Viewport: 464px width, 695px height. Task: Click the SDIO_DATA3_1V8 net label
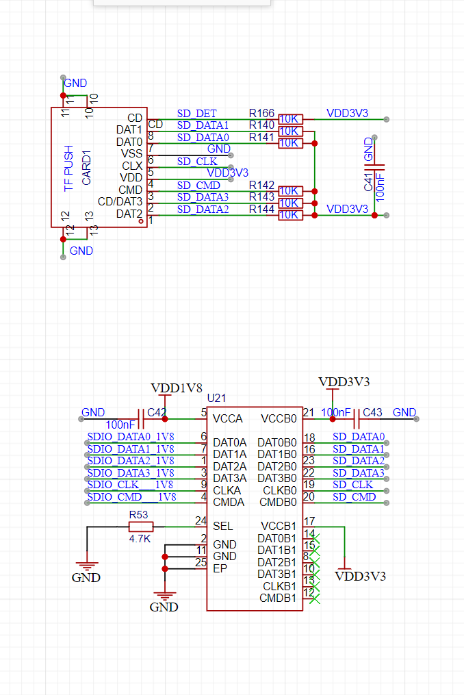click(131, 473)
